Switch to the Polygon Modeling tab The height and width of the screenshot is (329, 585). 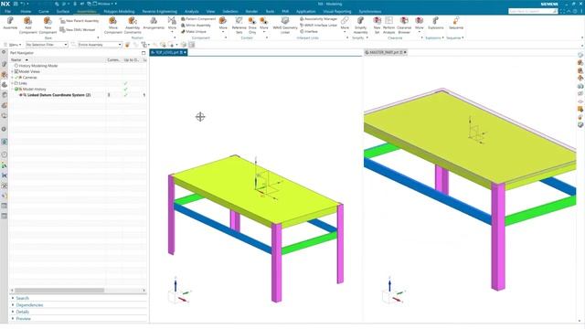coord(119,12)
